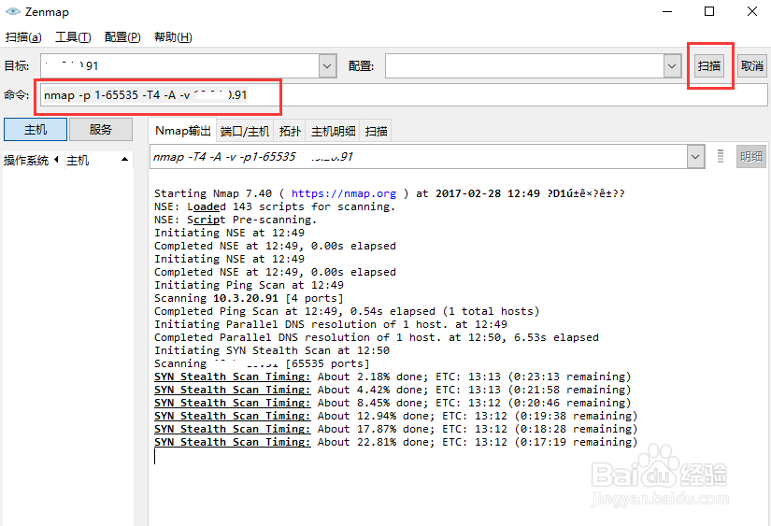Switch to the 扫描 scans tab
The width and height of the screenshot is (771, 526).
coord(377,131)
